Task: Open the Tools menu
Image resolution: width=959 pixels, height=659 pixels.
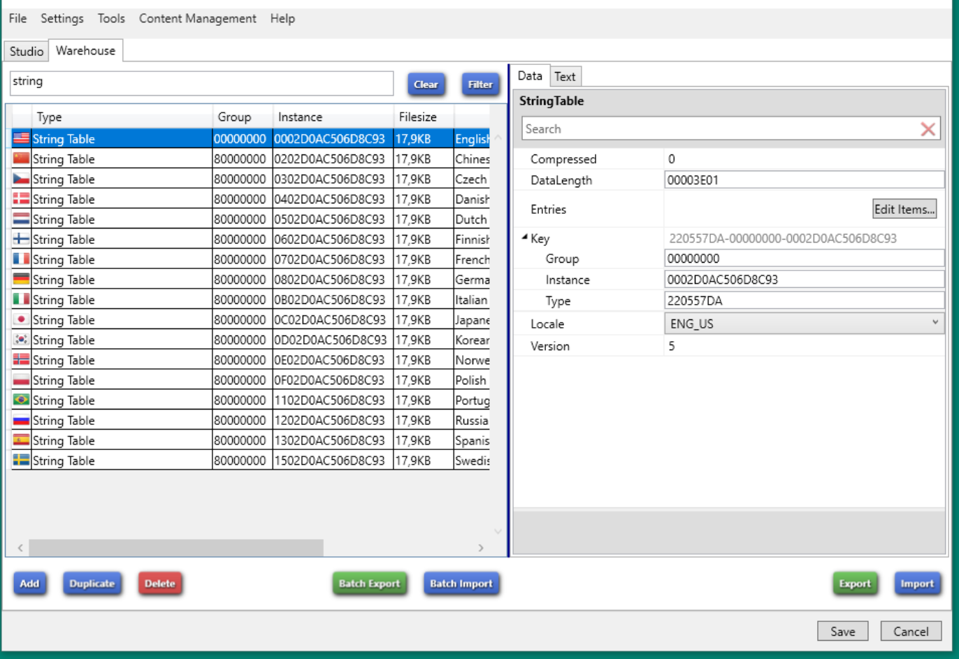Action: (111, 19)
